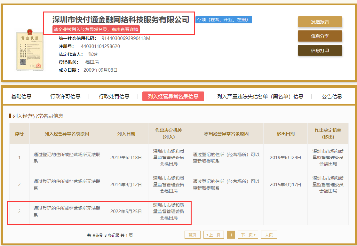Click row 3's deciding authority cell
Screen dimensions: 357x246
(x=169, y=211)
